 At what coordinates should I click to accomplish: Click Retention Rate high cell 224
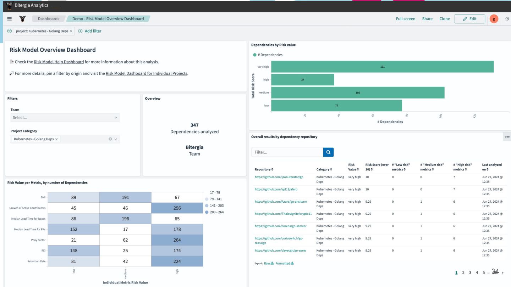177,261
